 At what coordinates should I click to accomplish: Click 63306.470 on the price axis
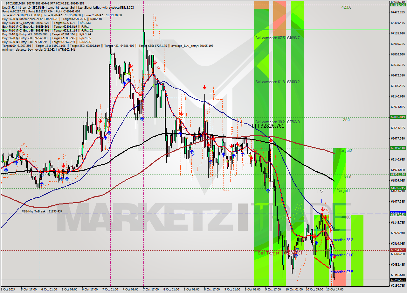pyautogui.click(x=398, y=86)
